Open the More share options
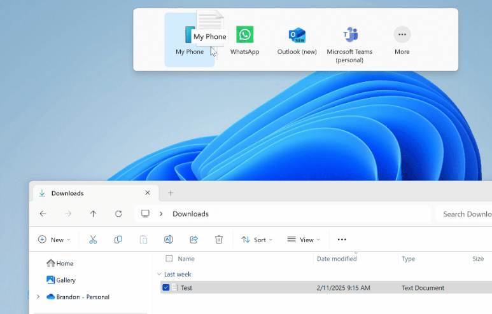 pyautogui.click(x=402, y=40)
